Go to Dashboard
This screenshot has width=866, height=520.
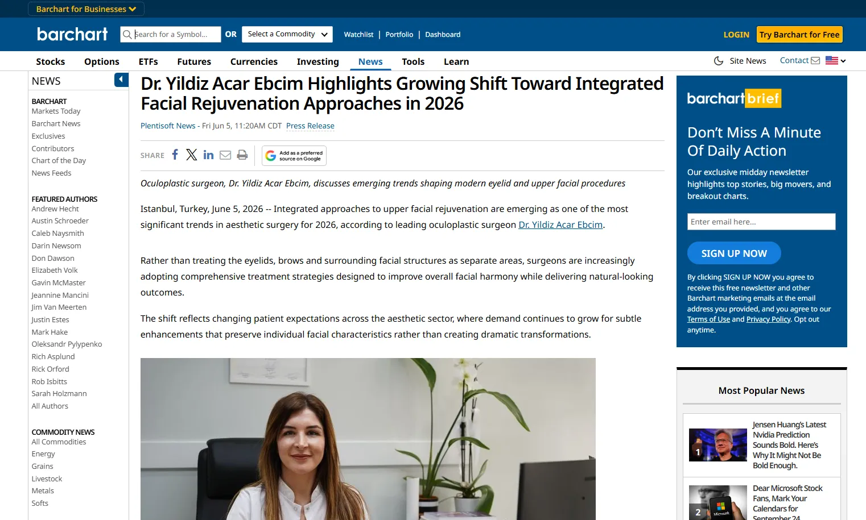[443, 35]
